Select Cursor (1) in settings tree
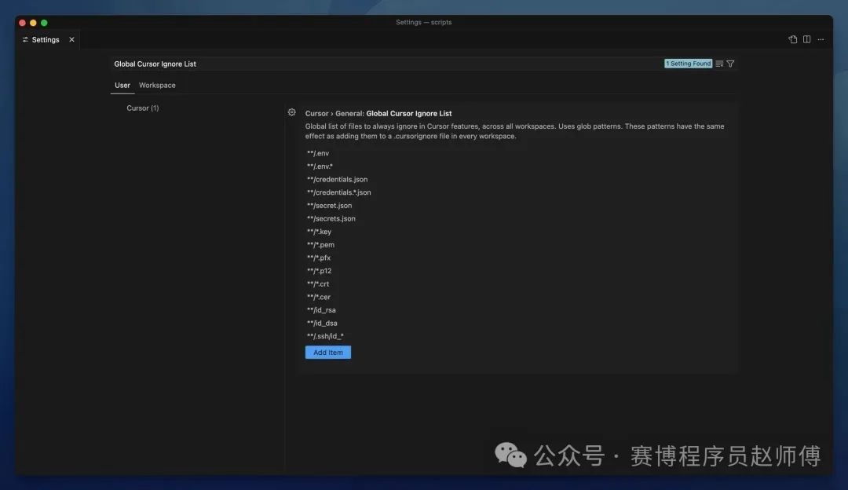Viewport: 848px width, 490px height. point(143,108)
